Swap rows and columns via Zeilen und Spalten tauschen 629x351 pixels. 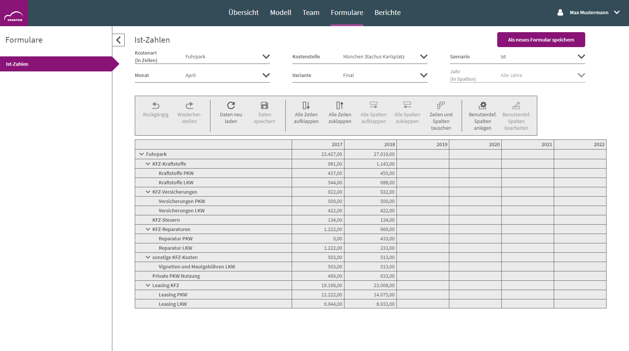(x=441, y=105)
